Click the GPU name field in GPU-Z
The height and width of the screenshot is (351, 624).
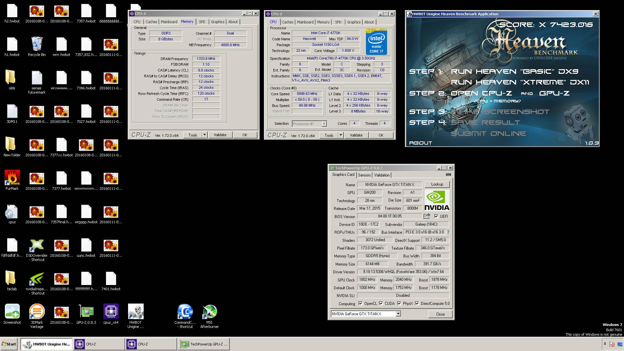pos(389,185)
